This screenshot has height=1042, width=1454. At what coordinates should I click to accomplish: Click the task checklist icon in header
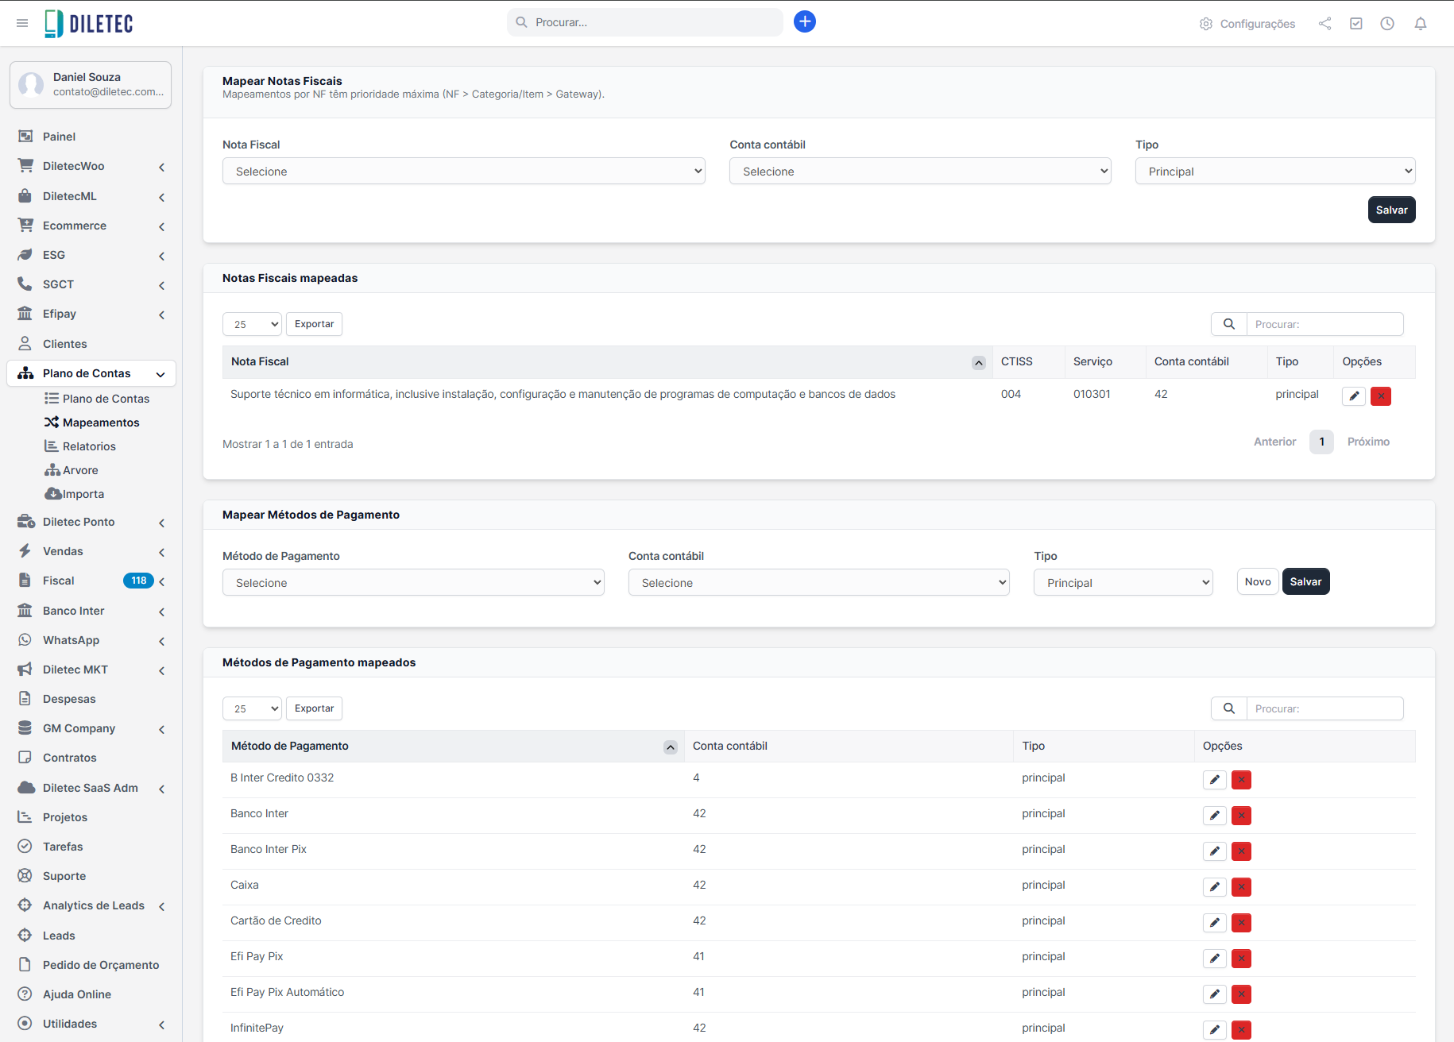pyautogui.click(x=1356, y=24)
